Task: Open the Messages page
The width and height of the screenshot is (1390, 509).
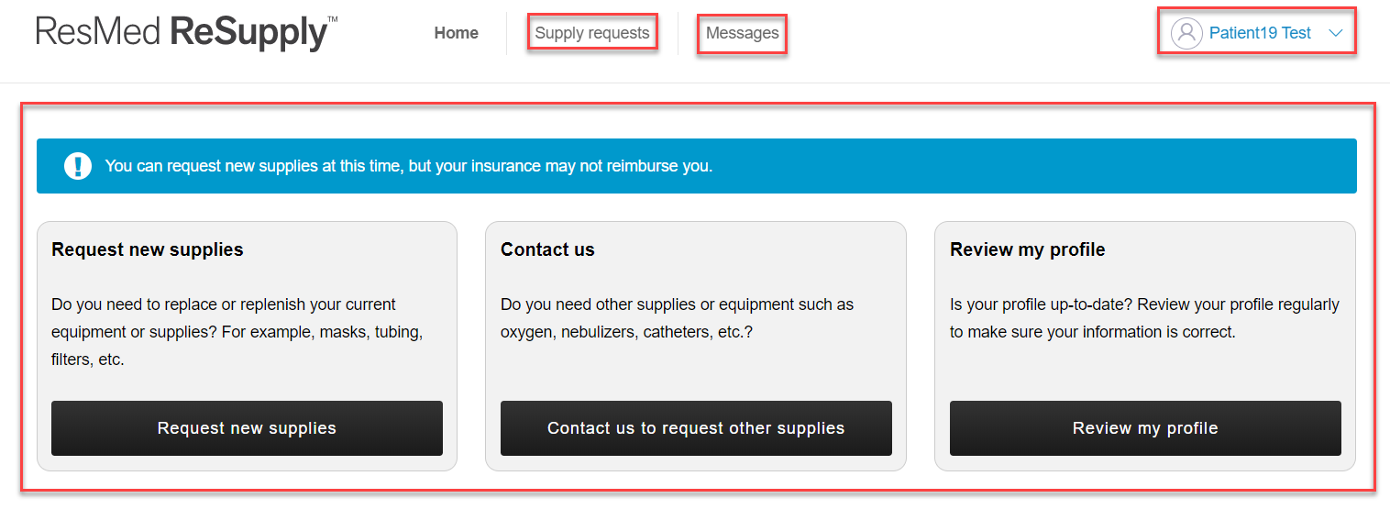Action: pyautogui.click(x=742, y=33)
